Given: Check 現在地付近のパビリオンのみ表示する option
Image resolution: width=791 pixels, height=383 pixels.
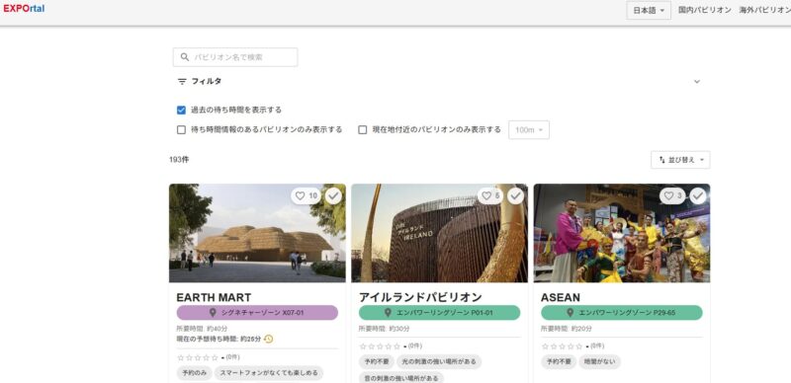Looking at the screenshot, I should pyautogui.click(x=362, y=130).
